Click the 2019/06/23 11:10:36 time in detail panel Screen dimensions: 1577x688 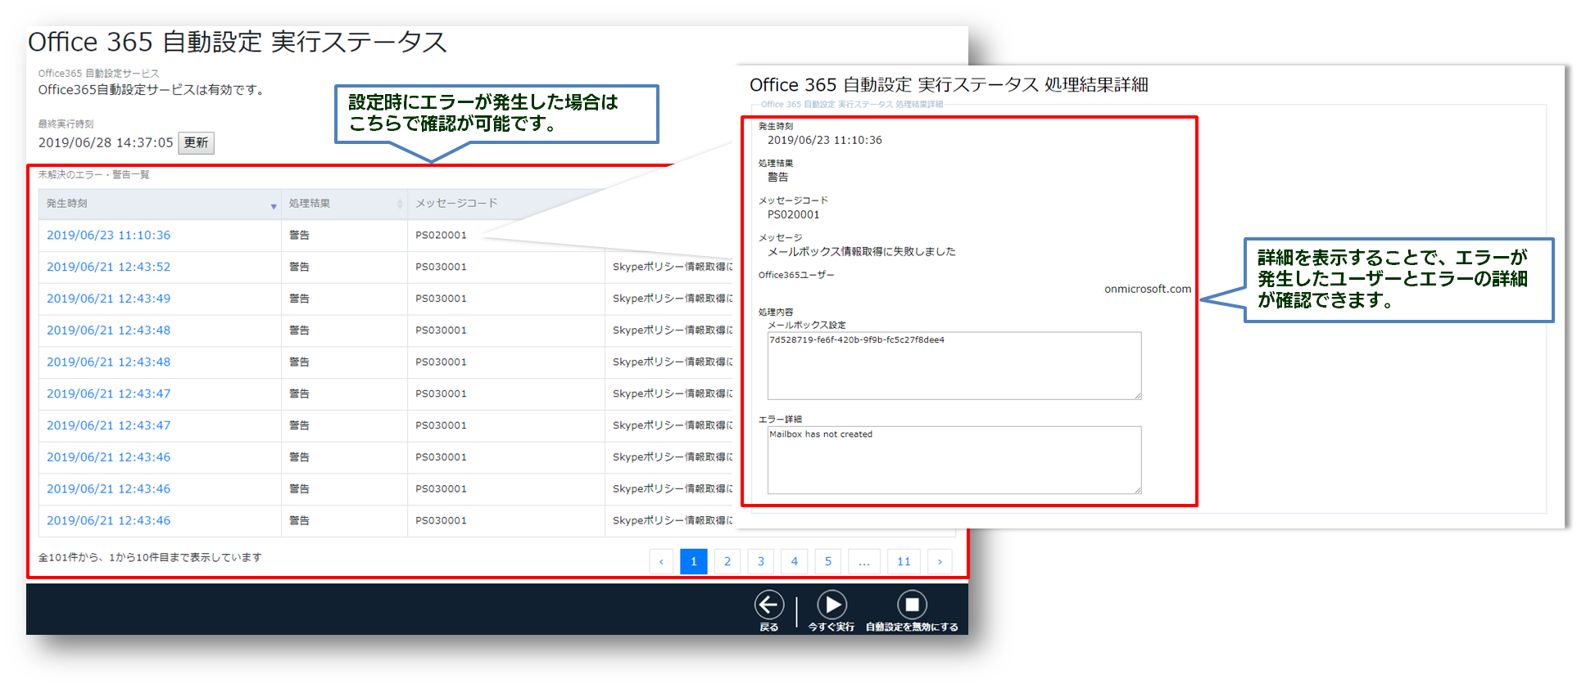[825, 141]
